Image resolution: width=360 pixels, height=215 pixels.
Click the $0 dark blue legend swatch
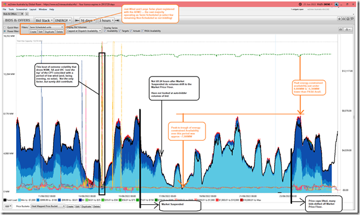pyautogui.click(x=80, y=200)
